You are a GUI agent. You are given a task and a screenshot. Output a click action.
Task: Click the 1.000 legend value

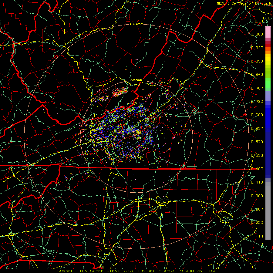coord(257,34)
